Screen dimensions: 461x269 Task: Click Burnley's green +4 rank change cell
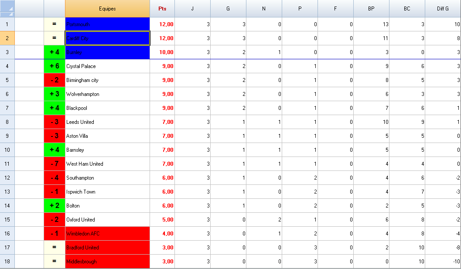coord(55,52)
